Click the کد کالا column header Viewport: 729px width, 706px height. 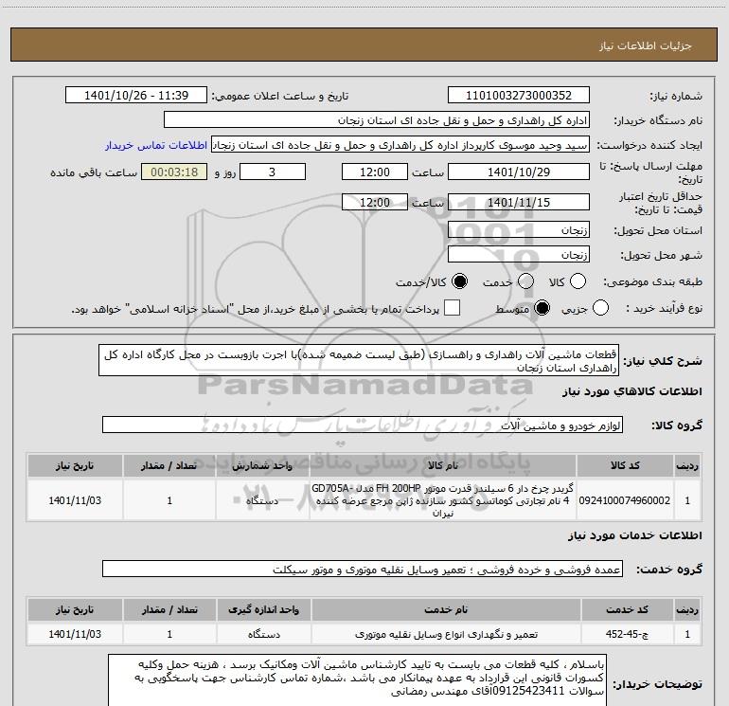click(x=625, y=466)
